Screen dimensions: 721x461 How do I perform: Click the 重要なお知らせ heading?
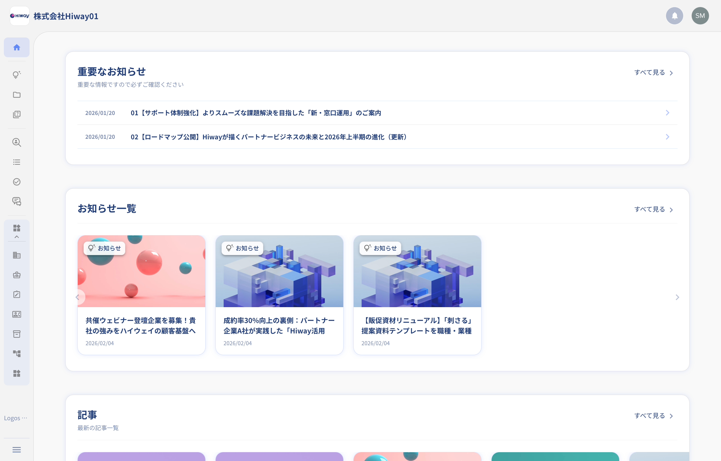click(x=112, y=71)
